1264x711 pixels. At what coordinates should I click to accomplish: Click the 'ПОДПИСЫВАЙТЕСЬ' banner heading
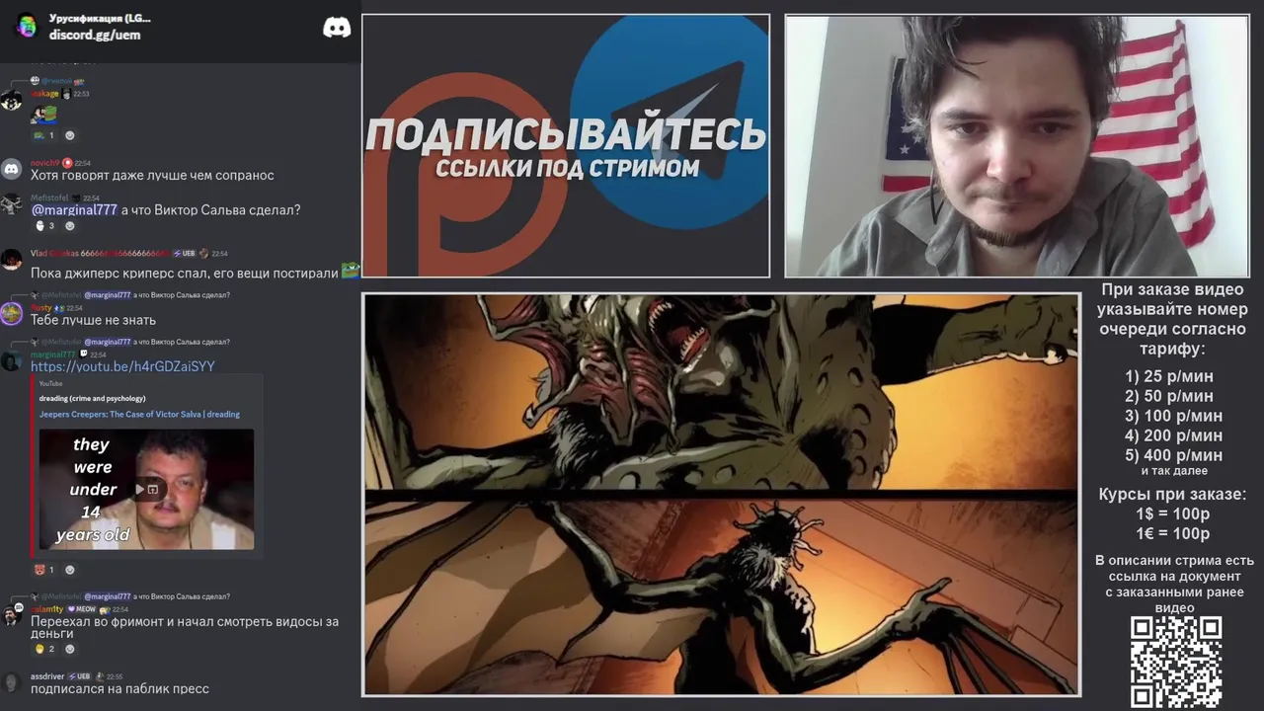click(x=566, y=133)
